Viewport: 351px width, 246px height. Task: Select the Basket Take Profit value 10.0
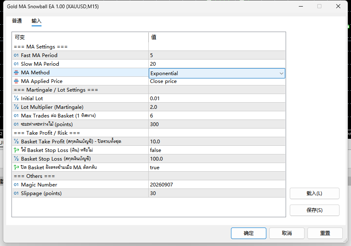217,142
